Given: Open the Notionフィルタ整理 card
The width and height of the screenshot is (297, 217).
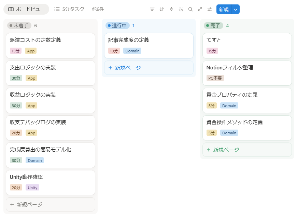Looking at the screenshot, I should 247,73.
